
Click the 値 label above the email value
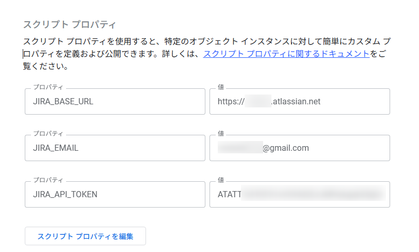coord(221,134)
